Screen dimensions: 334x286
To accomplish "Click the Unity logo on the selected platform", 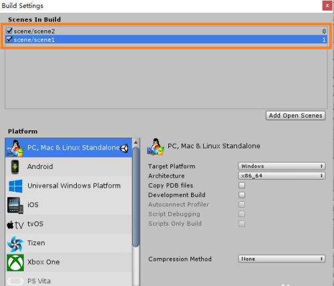I will pyautogui.click(x=124, y=148).
